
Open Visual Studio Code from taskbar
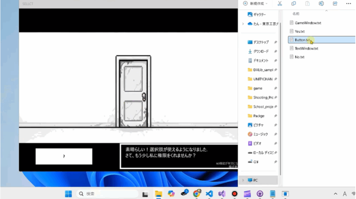click(x=209, y=194)
